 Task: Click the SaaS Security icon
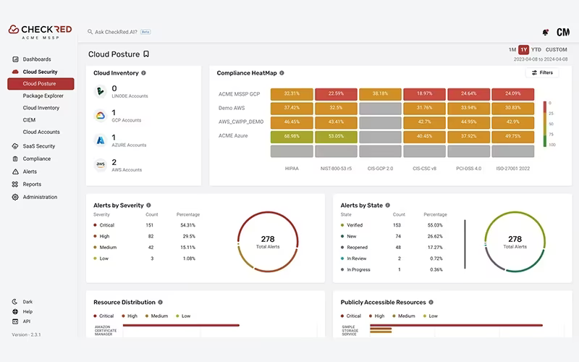[15, 146]
